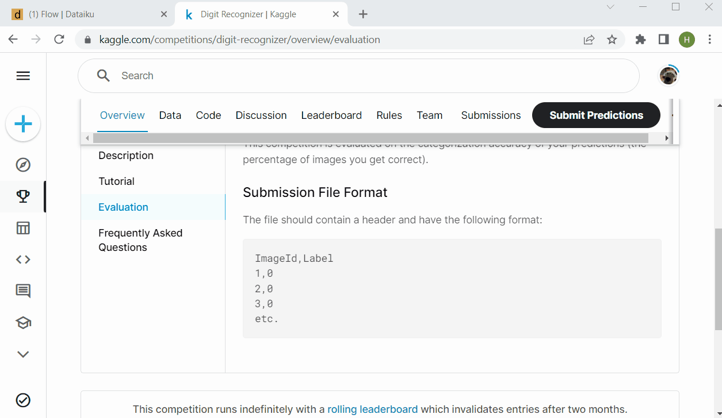Open the Kaggle hamburger menu
Screen dimensions: 722x418
(x=23, y=76)
